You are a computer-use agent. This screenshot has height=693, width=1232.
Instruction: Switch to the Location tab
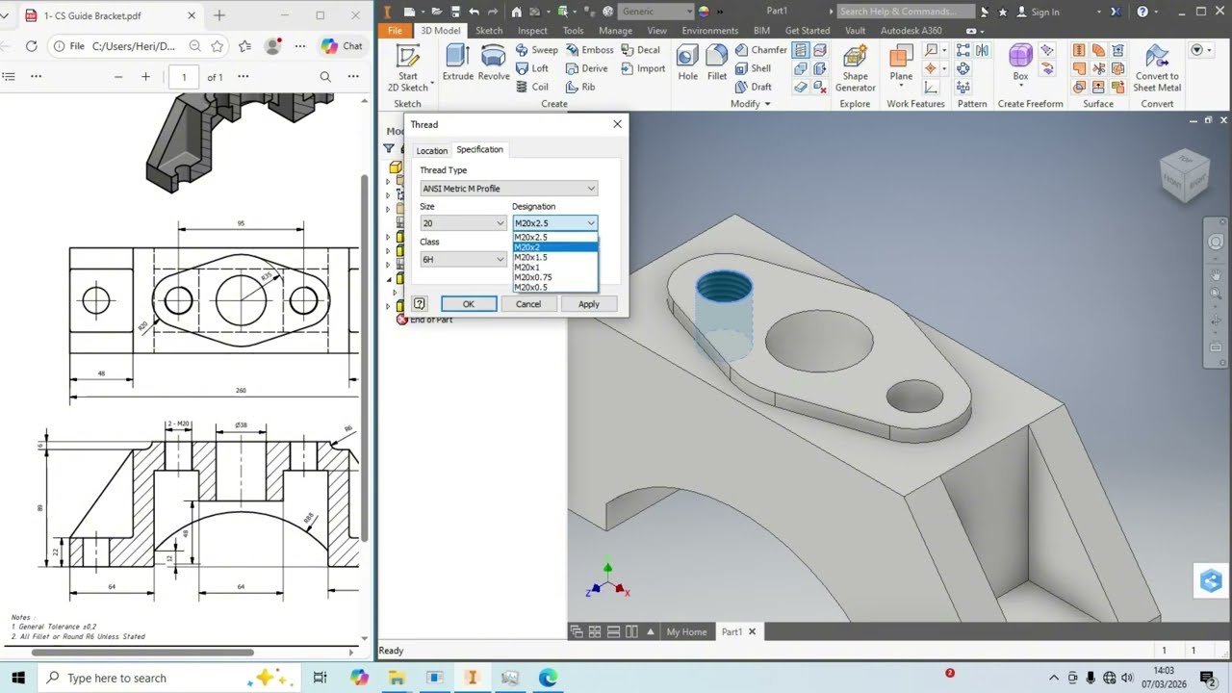(x=431, y=150)
